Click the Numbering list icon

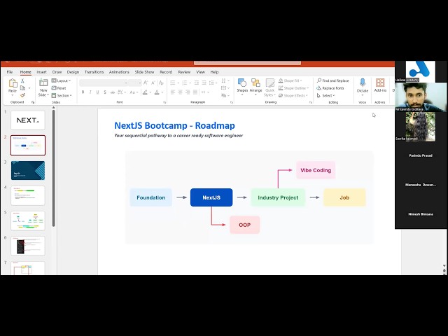click(185, 83)
